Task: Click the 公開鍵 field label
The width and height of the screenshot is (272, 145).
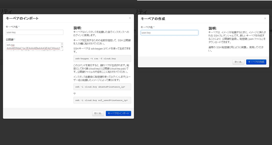Action: coord(10,39)
